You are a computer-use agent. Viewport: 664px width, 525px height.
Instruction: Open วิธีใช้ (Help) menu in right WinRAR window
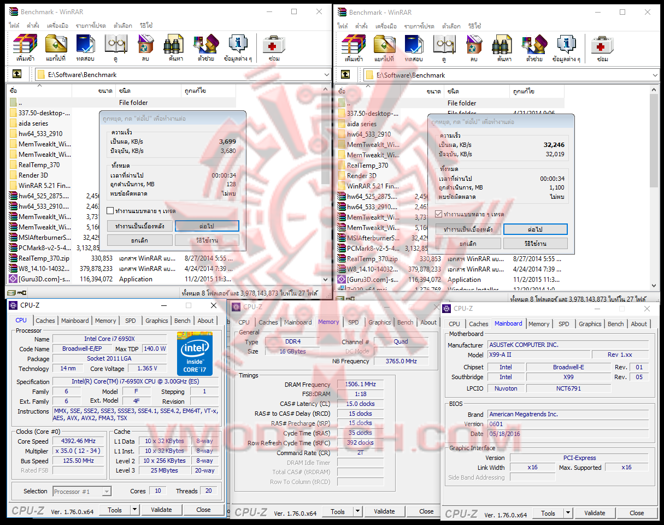coord(474,26)
